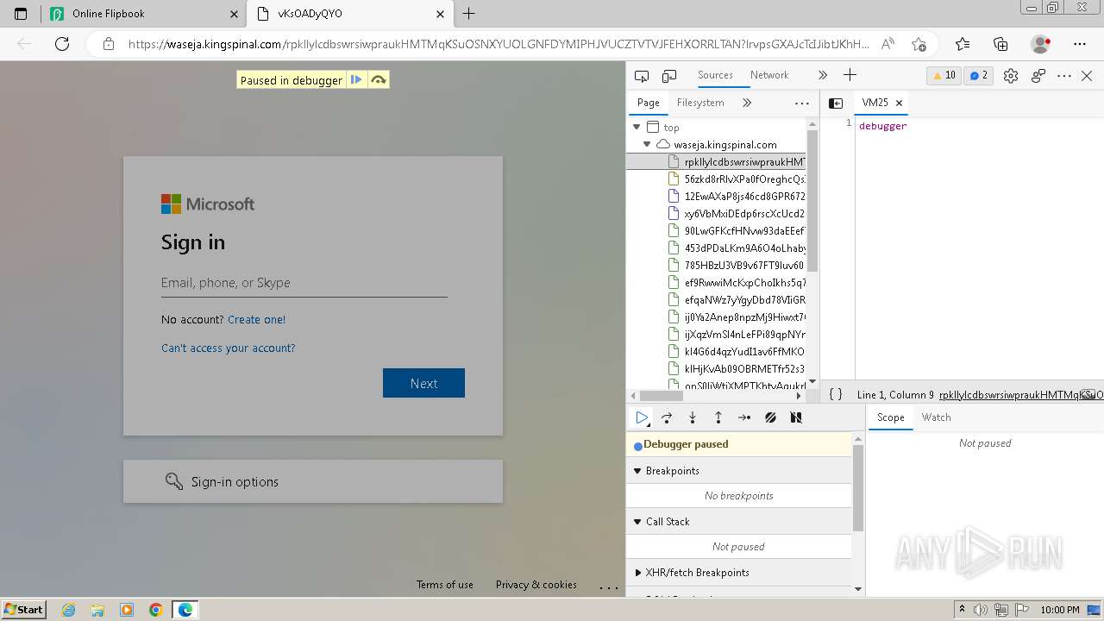
Task: Click the 10 warnings badge
Action: point(944,75)
